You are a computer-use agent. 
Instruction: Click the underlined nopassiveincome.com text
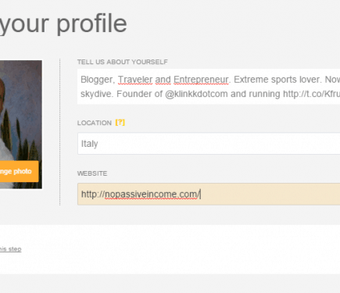(x=152, y=195)
